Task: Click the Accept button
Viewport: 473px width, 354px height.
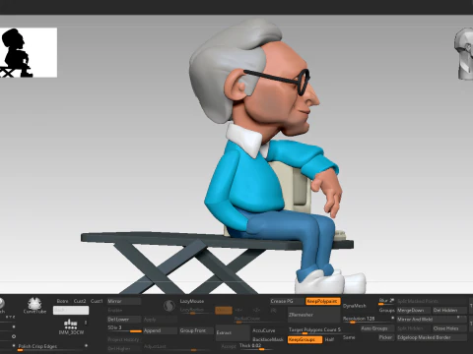Action: pyautogui.click(x=229, y=346)
